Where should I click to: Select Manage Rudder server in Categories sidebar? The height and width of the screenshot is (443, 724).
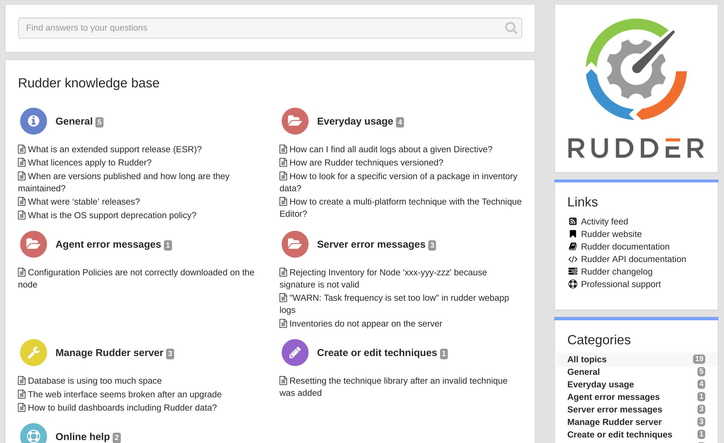614,422
